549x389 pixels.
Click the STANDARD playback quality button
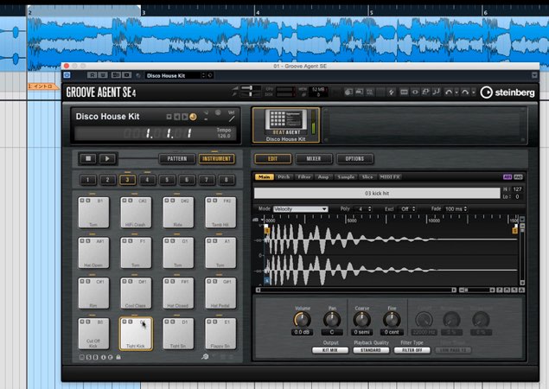point(371,350)
